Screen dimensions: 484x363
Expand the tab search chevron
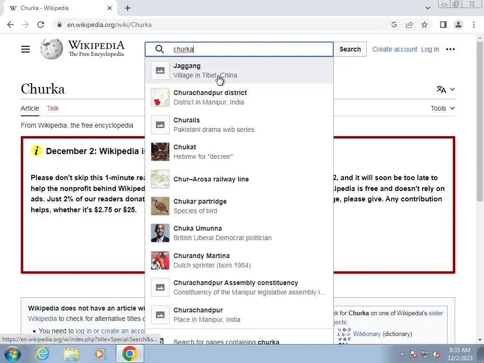[427, 8]
